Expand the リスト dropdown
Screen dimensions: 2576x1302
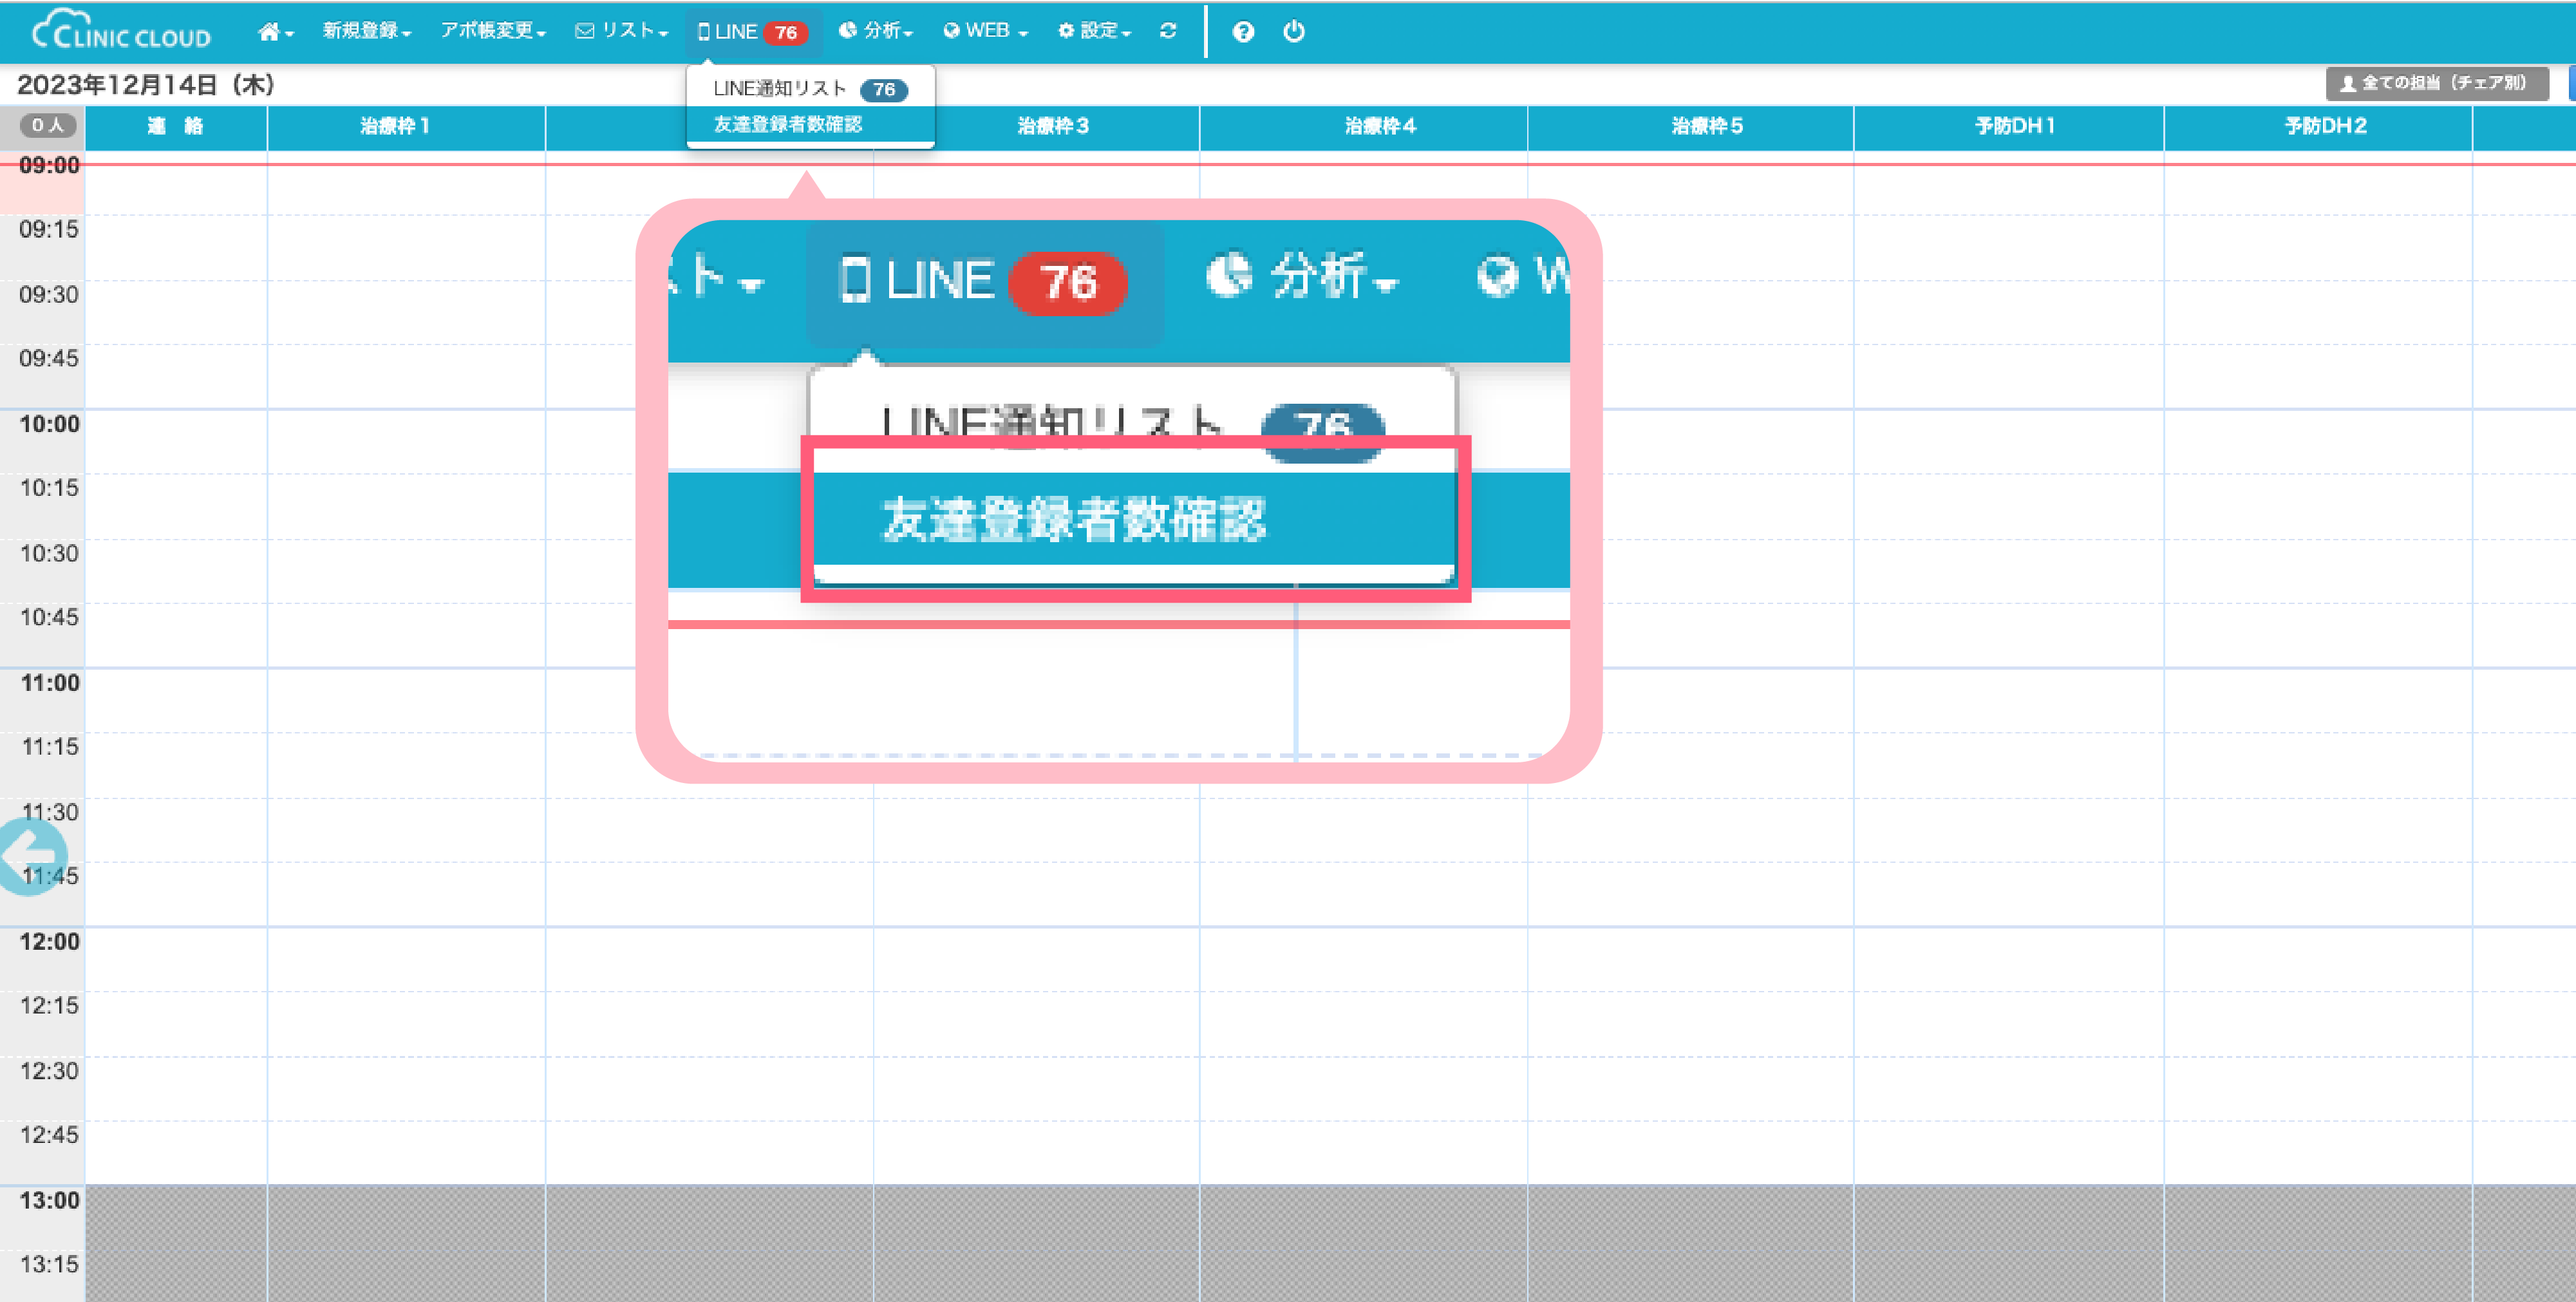coord(621,31)
